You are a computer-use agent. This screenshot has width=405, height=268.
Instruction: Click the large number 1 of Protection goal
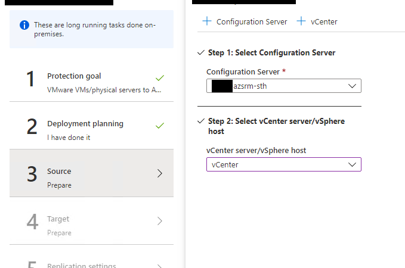click(x=30, y=79)
